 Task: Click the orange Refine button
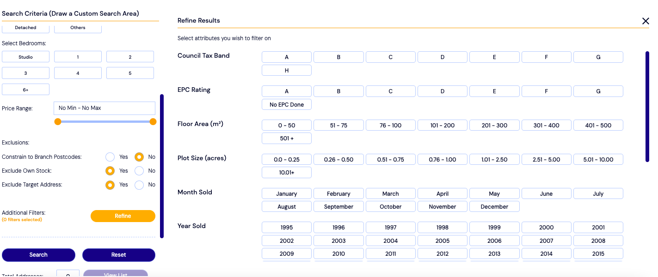[x=123, y=216]
